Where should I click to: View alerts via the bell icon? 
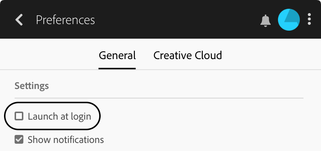pos(266,20)
